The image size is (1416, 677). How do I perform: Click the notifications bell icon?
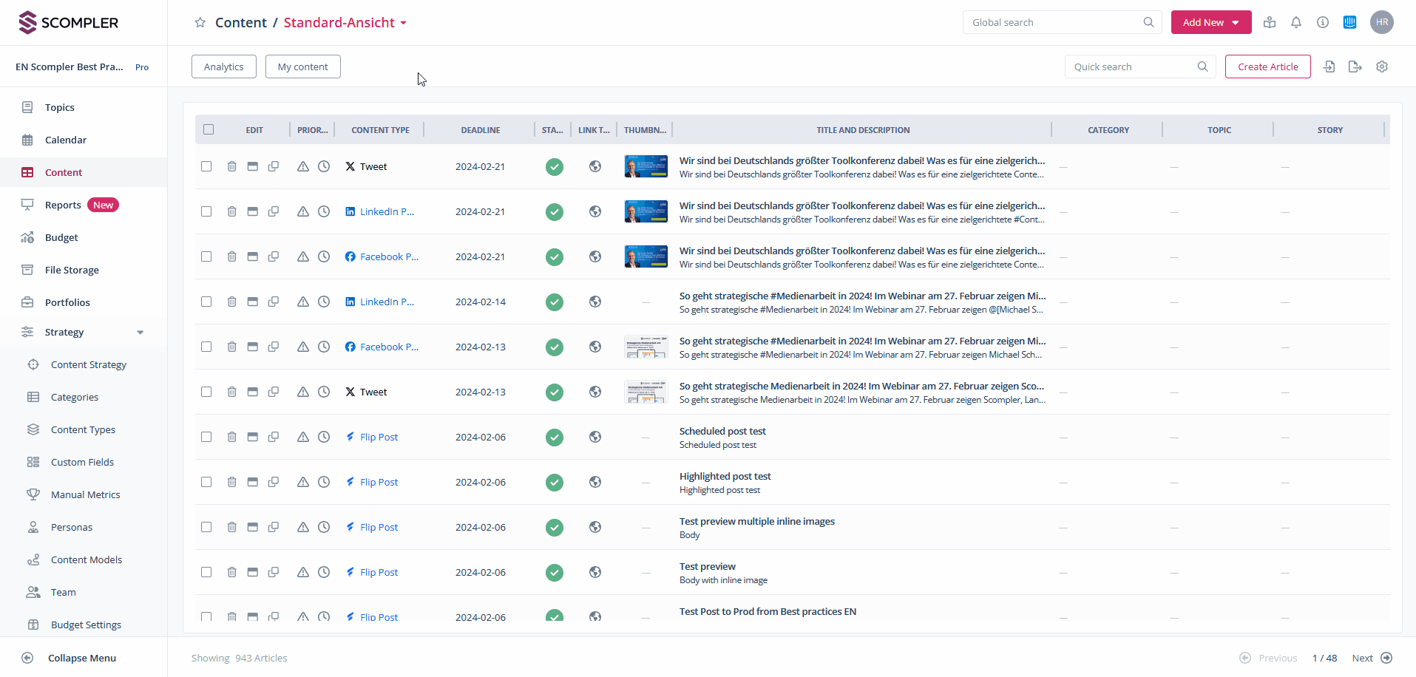coord(1296,22)
